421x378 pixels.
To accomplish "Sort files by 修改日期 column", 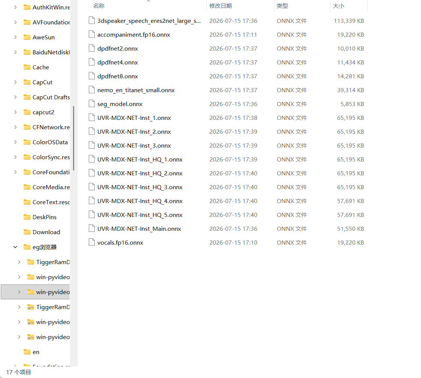I will tap(221, 6).
